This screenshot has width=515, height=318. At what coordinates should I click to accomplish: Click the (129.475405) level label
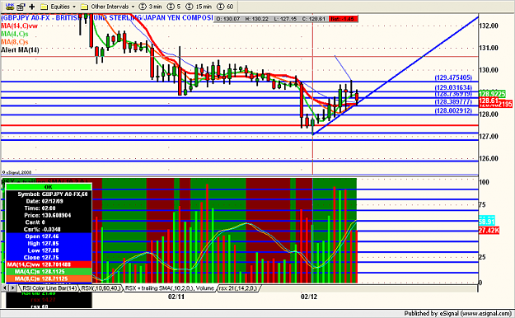pyautogui.click(x=453, y=77)
